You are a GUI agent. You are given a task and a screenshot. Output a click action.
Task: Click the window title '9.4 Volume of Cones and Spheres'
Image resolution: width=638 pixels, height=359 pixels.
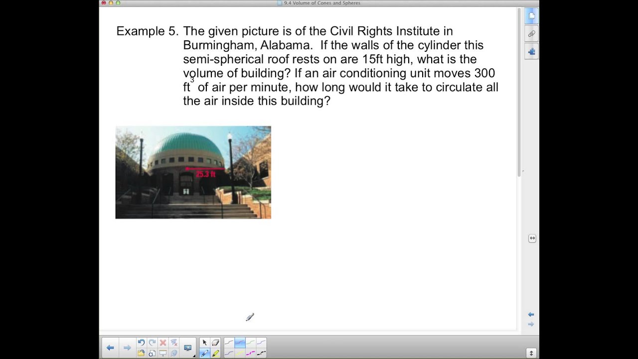pos(322,3)
